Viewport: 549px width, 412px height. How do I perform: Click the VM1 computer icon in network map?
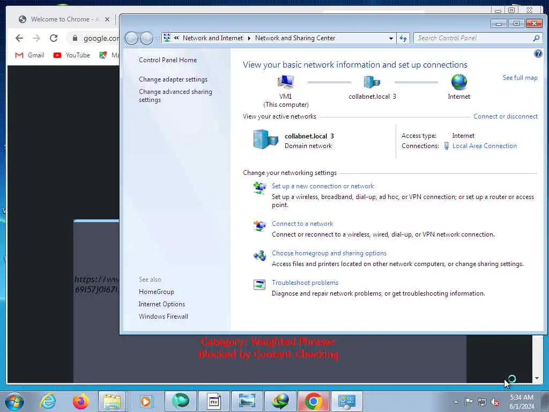coord(285,82)
